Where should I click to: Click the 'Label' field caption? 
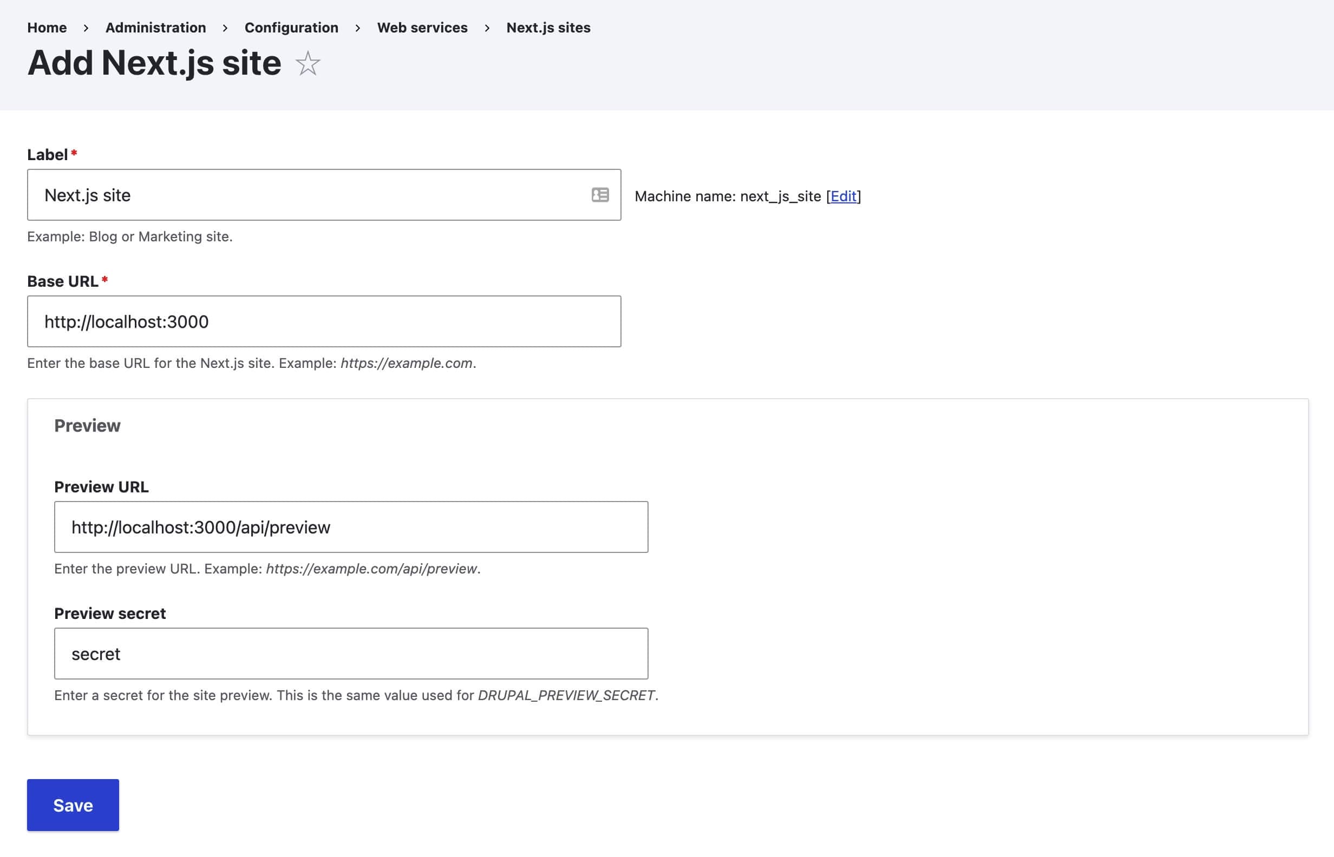(x=47, y=155)
